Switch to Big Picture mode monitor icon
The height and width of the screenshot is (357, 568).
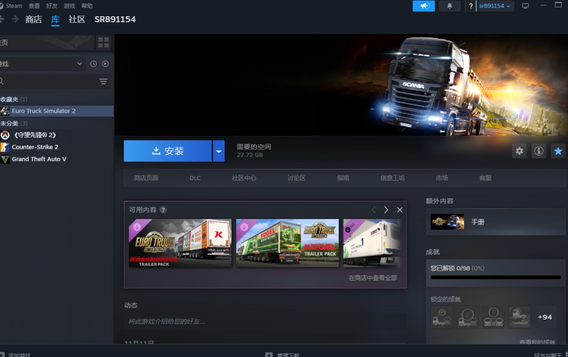(x=525, y=6)
